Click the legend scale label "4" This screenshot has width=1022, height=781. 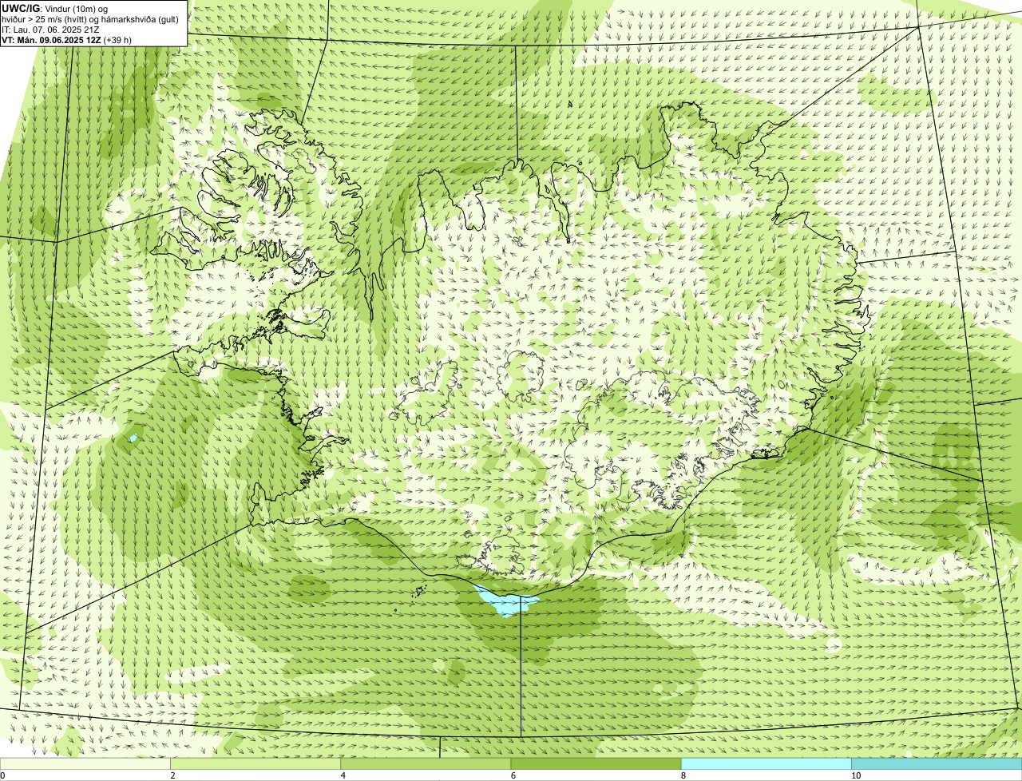pyautogui.click(x=343, y=775)
